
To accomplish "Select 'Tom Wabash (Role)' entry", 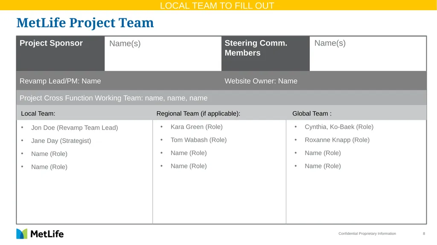I will pos(198,140).
